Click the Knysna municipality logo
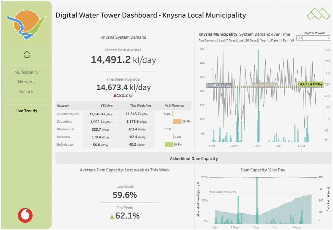 pos(27,25)
